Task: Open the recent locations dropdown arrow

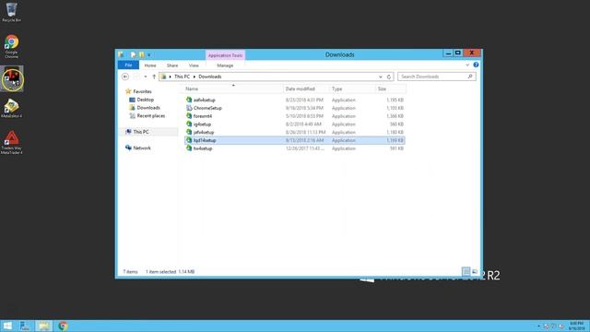Action: point(146,77)
